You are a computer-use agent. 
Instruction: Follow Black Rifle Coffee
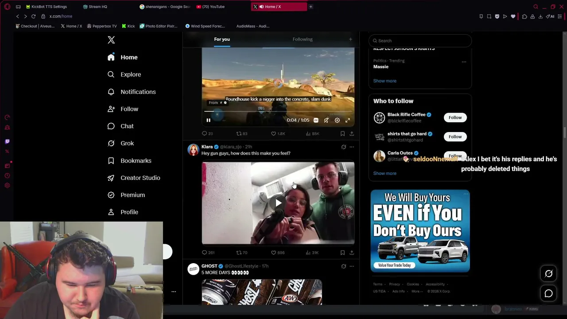455,117
